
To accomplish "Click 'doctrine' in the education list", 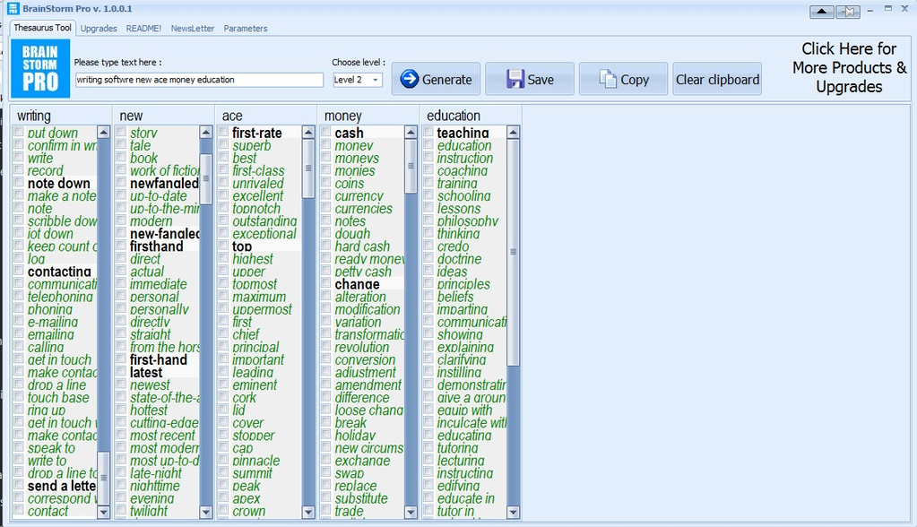I will tap(460, 258).
